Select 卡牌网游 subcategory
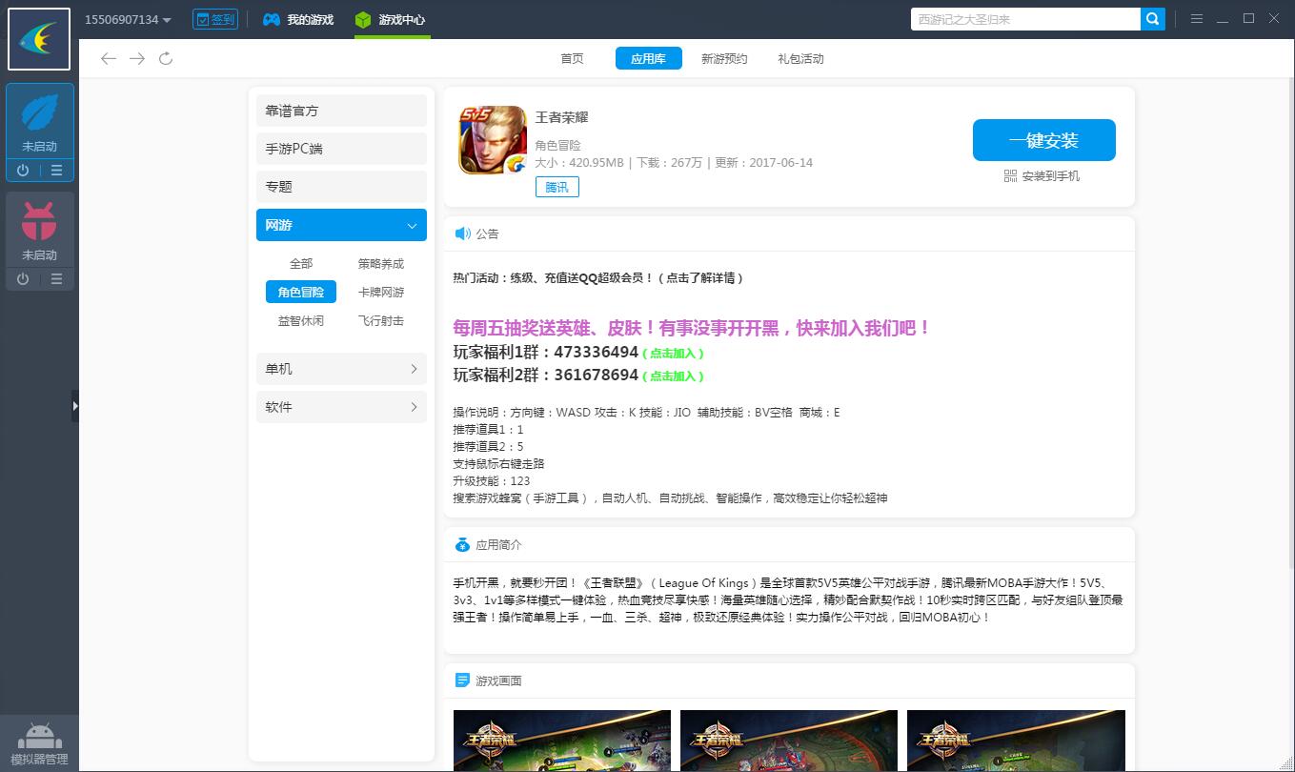This screenshot has width=1295, height=772. click(381, 293)
